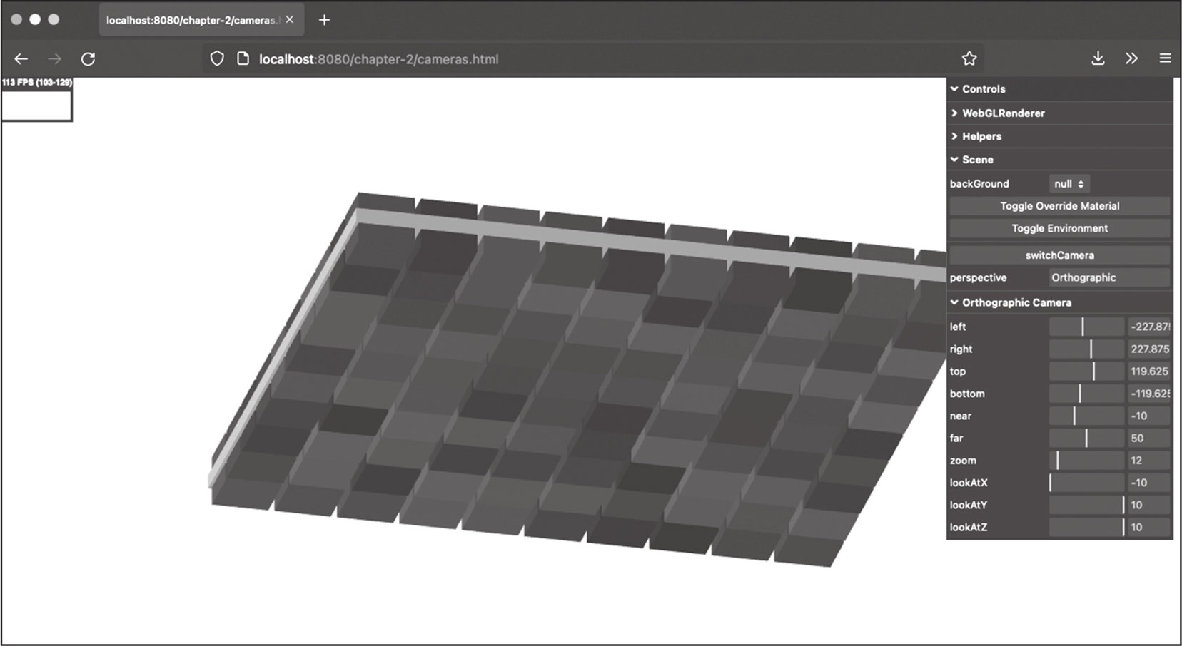The width and height of the screenshot is (1182, 646).
Task: Click the far value input field
Action: 1148,439
